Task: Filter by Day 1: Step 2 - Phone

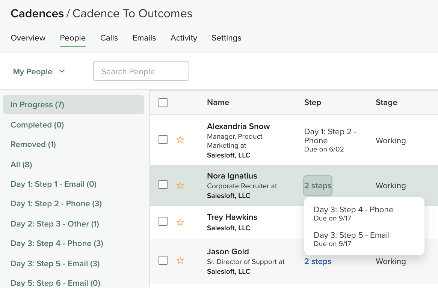Action: pos(56,204)
